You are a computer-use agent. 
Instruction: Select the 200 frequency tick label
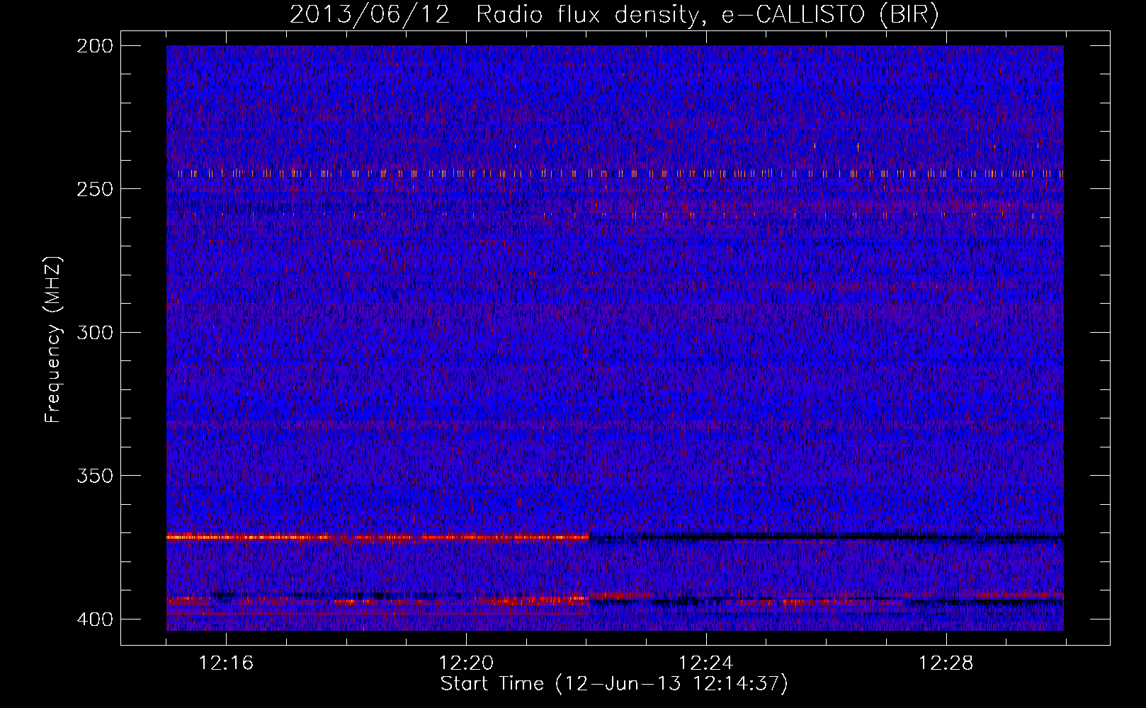94,46
